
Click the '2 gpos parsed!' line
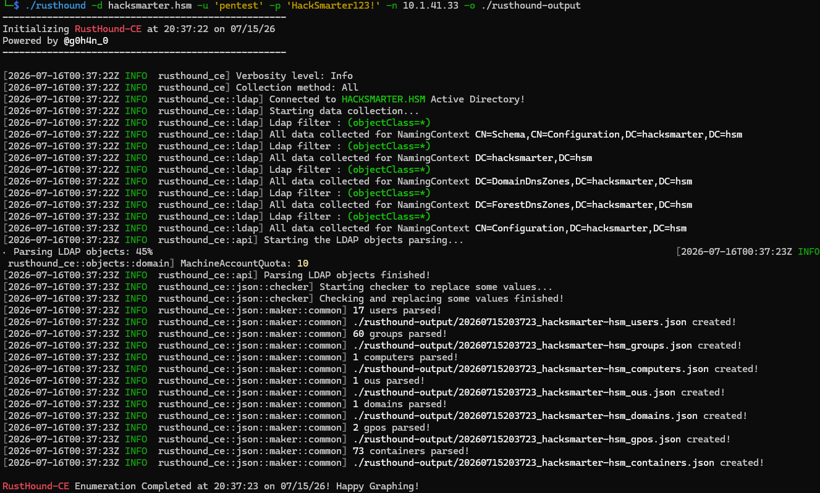(x=392, y=428)
